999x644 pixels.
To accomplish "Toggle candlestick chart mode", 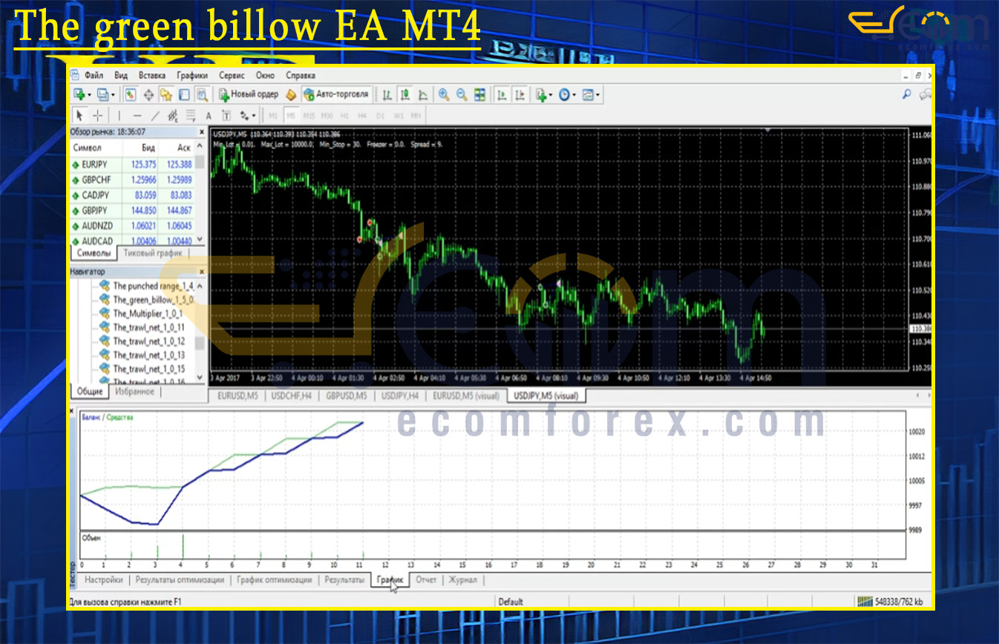I will (x=405, y=95).
